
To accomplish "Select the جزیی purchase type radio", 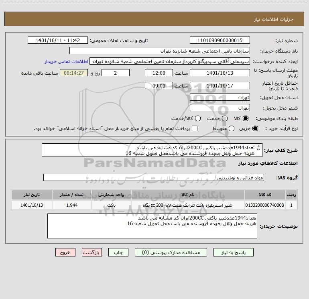I will 255,128.
